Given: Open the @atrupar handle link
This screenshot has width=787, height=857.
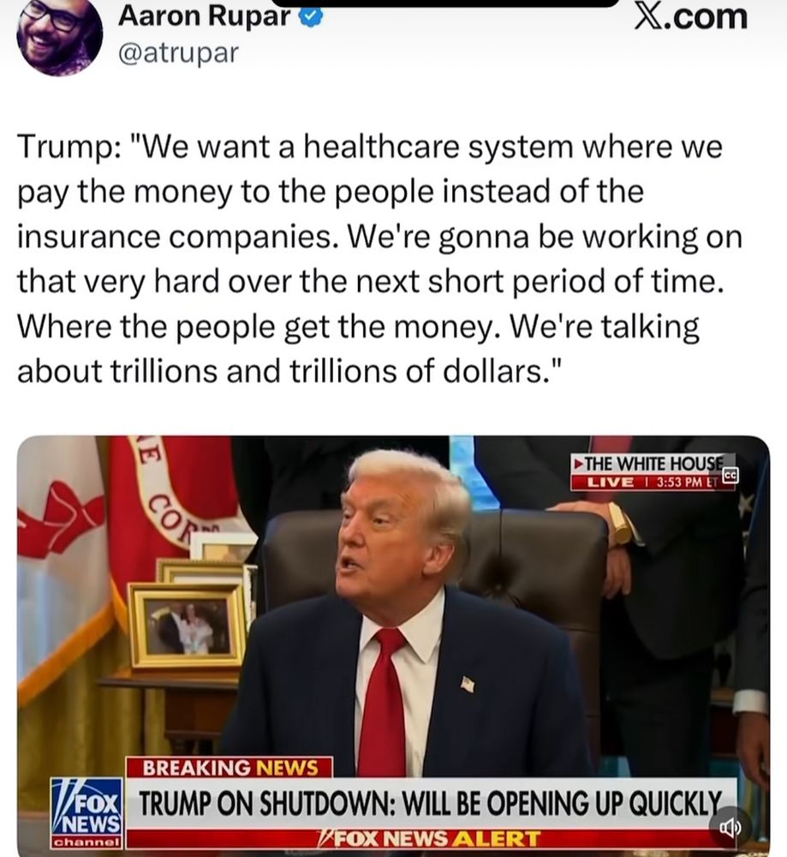Looking at the screenshot, I should pos(179,53).
